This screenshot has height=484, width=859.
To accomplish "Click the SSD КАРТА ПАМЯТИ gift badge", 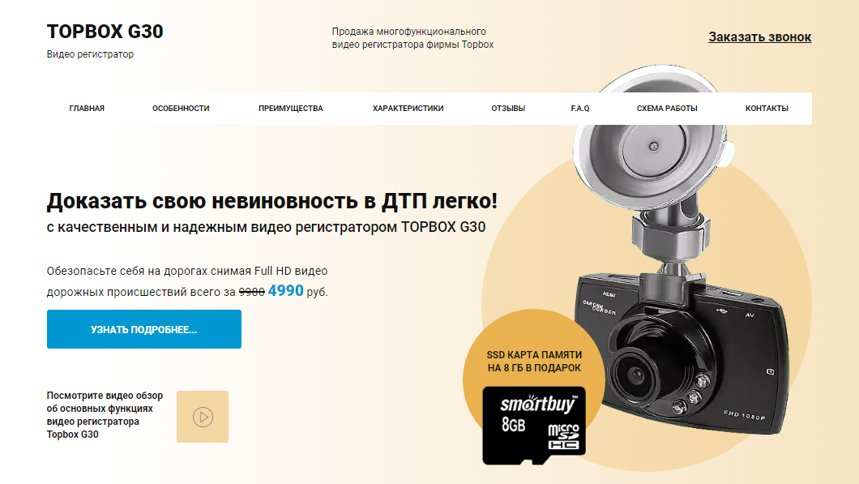I will pos(534,362).
